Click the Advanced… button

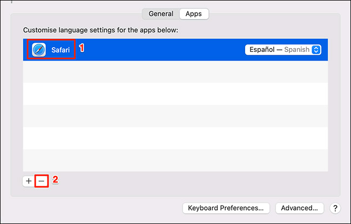point(300,208)
